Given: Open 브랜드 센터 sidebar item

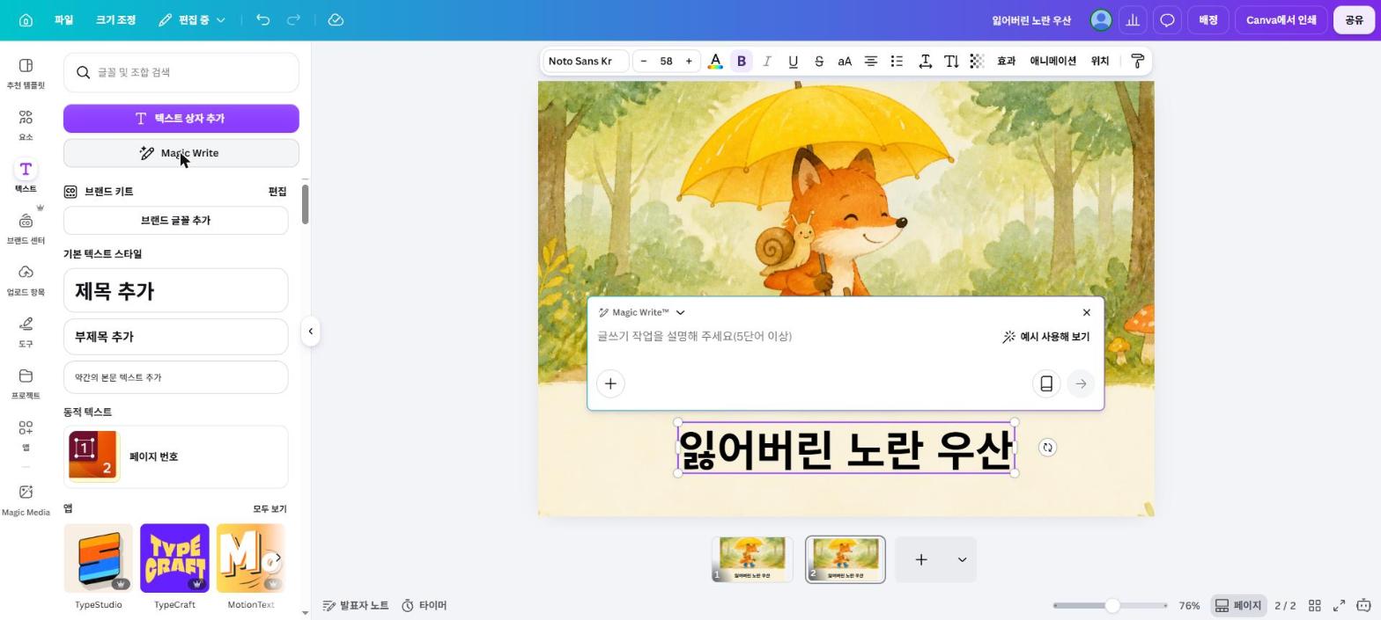Looking at the screenshot, I should [26, 229].
